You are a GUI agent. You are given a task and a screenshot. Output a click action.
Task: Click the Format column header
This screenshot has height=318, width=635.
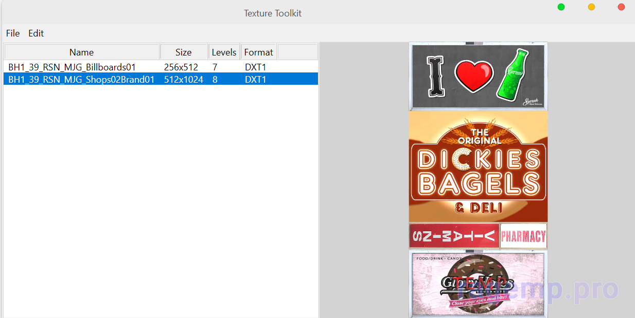click(x=258, y=52)
